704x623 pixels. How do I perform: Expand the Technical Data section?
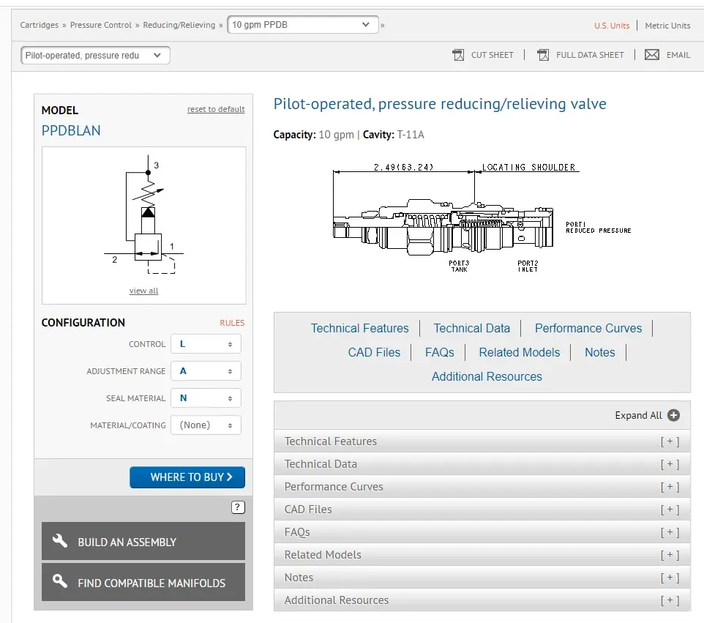[x=482, y=464]
